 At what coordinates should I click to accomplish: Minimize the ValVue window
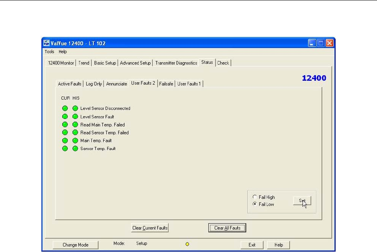[x=312, y=43]
